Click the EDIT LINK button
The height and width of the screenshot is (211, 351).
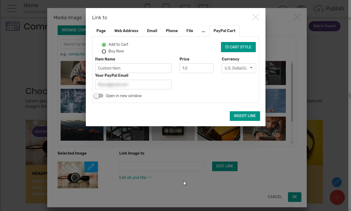(x=225, y=166)
